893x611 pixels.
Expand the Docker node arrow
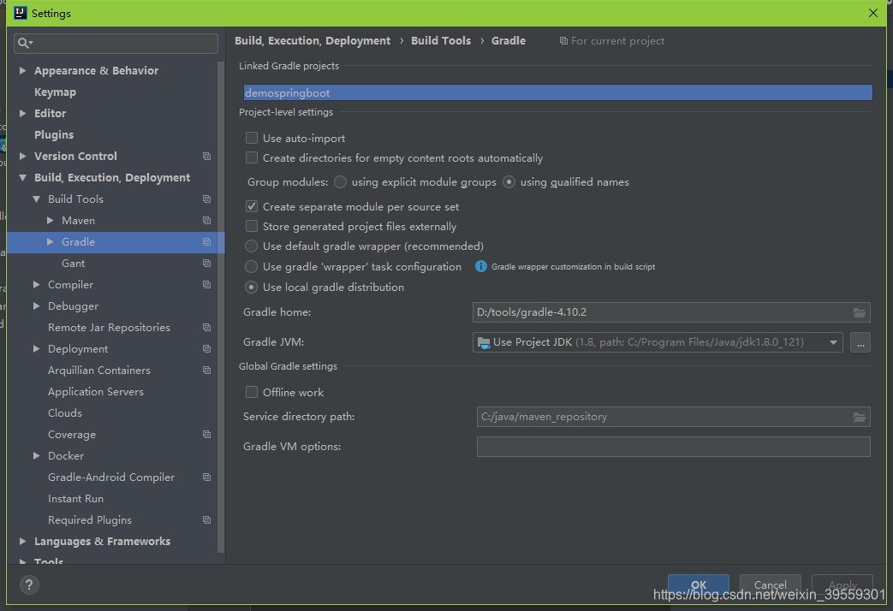[x=37, y=455]
